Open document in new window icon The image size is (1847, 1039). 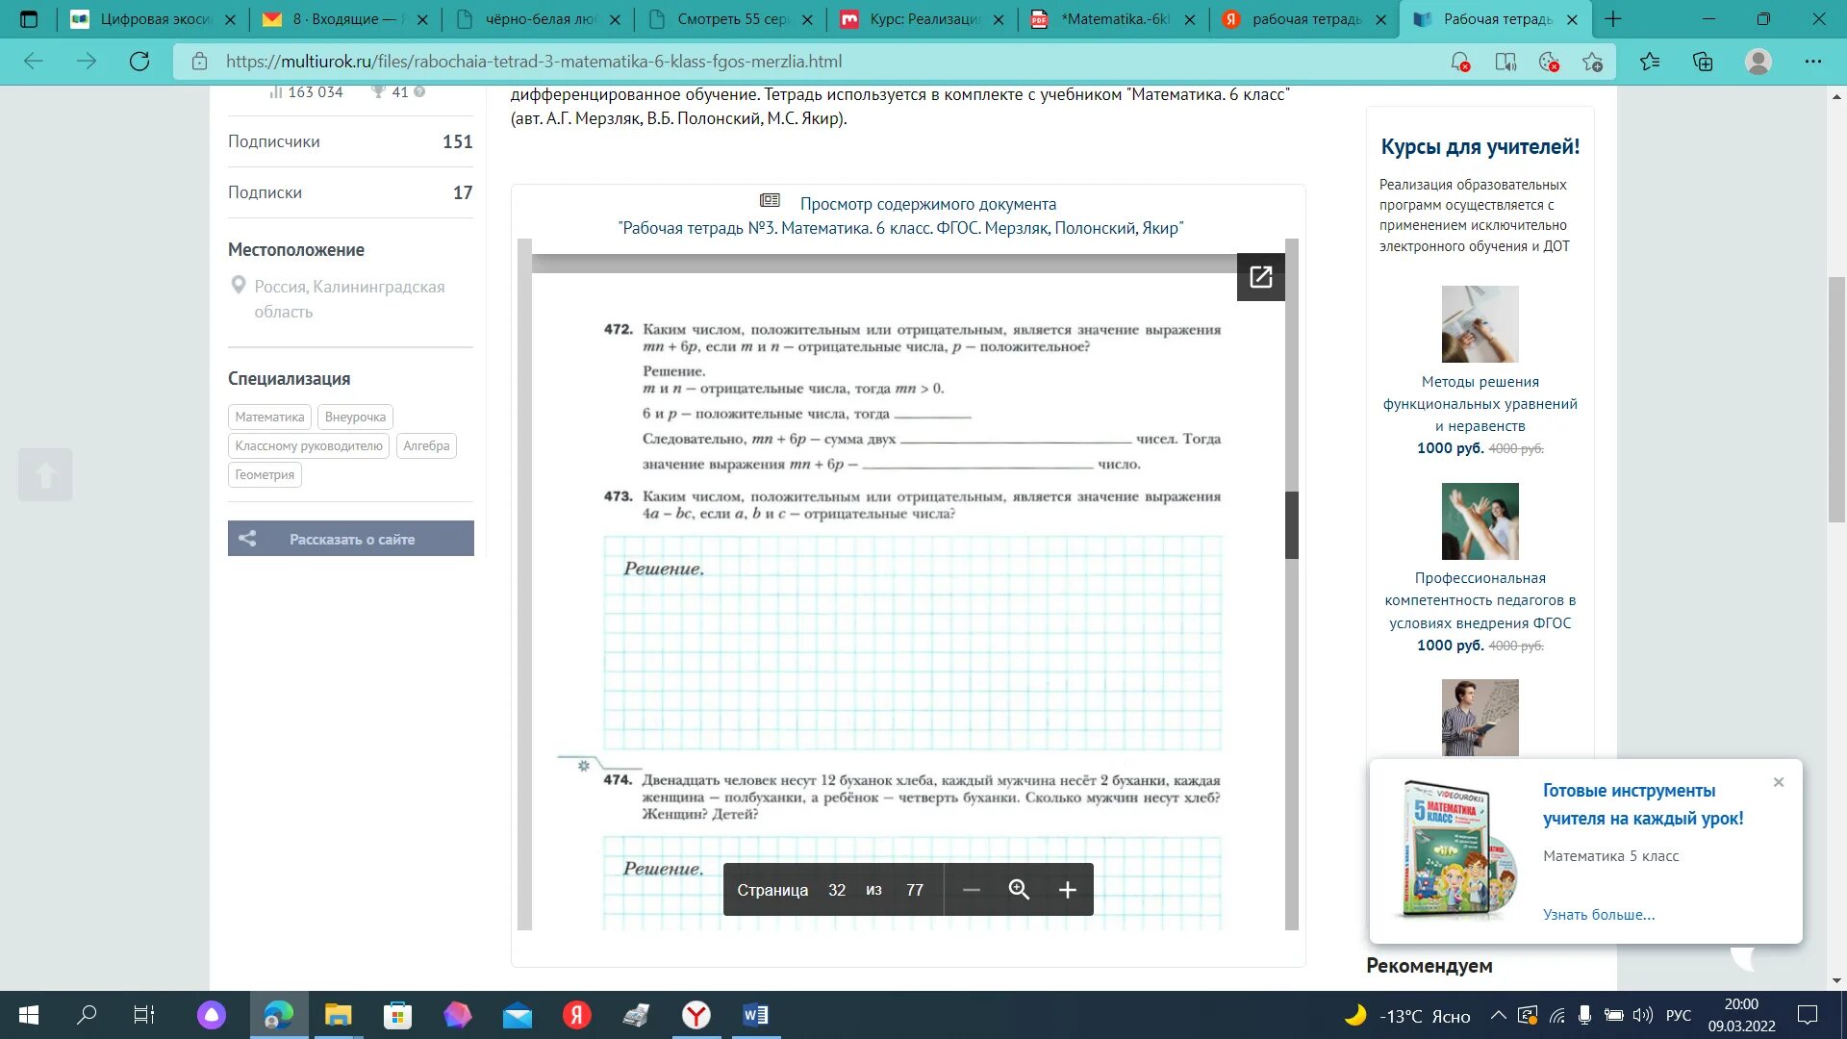[x=1260, y=277]
